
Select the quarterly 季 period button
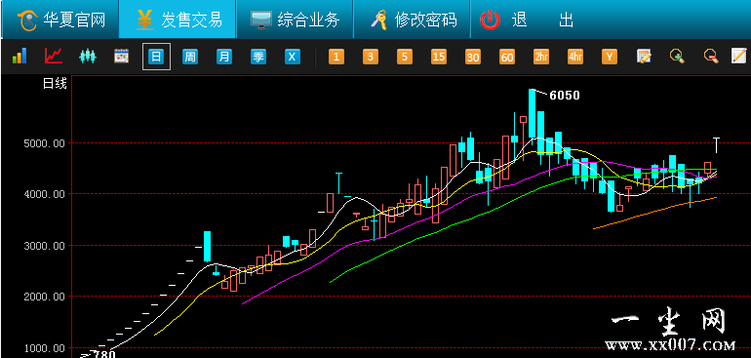258,57
